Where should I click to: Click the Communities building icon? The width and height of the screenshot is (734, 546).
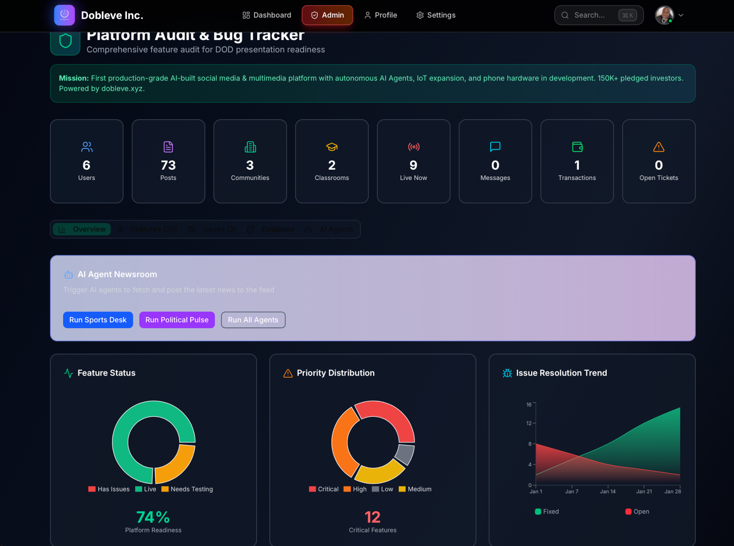point(250,147)
